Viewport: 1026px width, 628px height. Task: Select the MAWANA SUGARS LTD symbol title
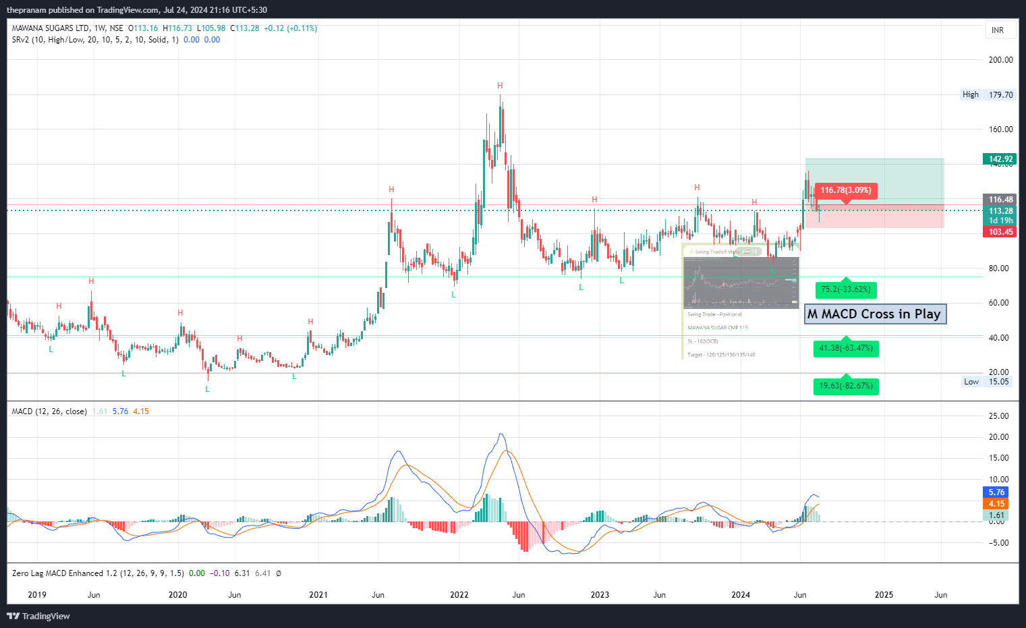click(x=51, y=28)
